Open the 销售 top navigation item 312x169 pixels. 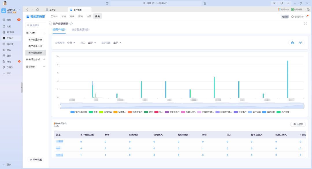pyautogui.click(x=72, y=16)
